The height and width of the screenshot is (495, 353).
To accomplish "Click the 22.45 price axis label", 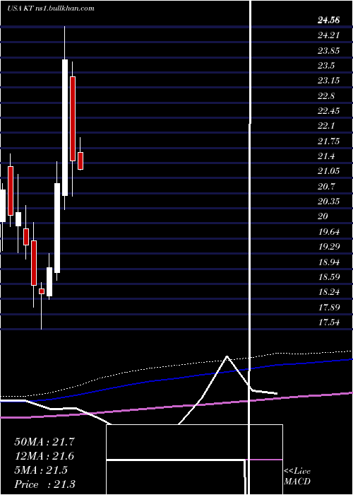I will [x=328, y=111].
